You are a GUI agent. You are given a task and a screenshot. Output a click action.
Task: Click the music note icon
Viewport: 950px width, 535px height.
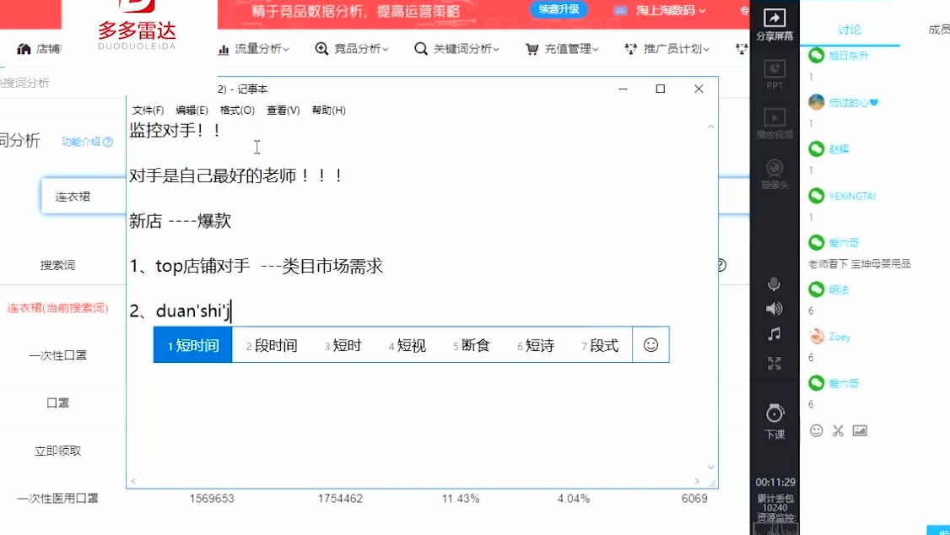pyautogui.click(x=774, y=335)
